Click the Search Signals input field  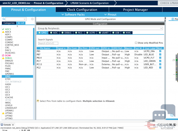48,43
